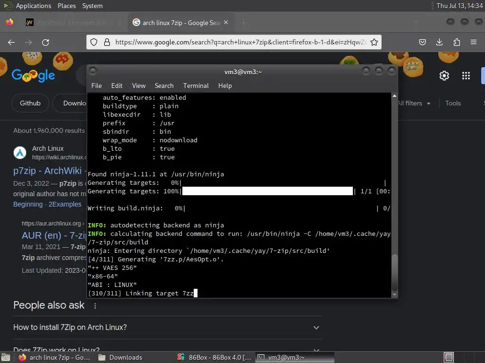Click Firefox logo icon in tab bar
This screenshot has height=363, width=485.
pos(9,22)
